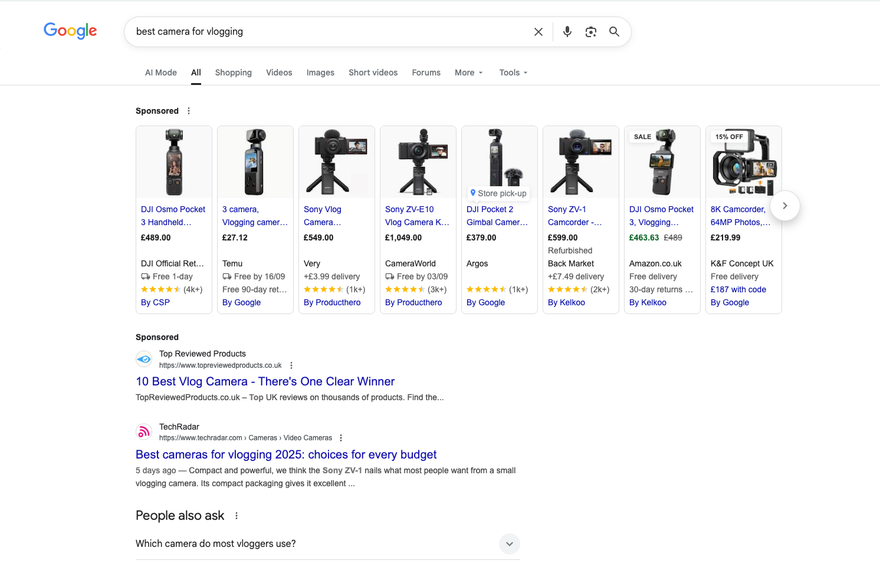Click the TechRadar favicon
Screen dimensions: 880x564
(x=143, y=431)
